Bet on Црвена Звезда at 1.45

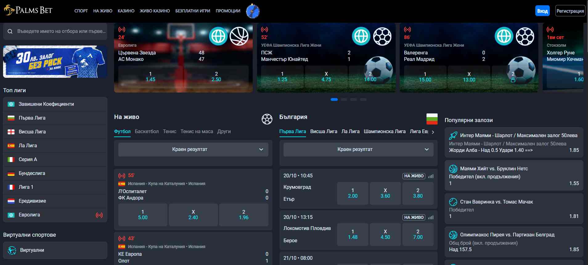(x=150, y=77)
